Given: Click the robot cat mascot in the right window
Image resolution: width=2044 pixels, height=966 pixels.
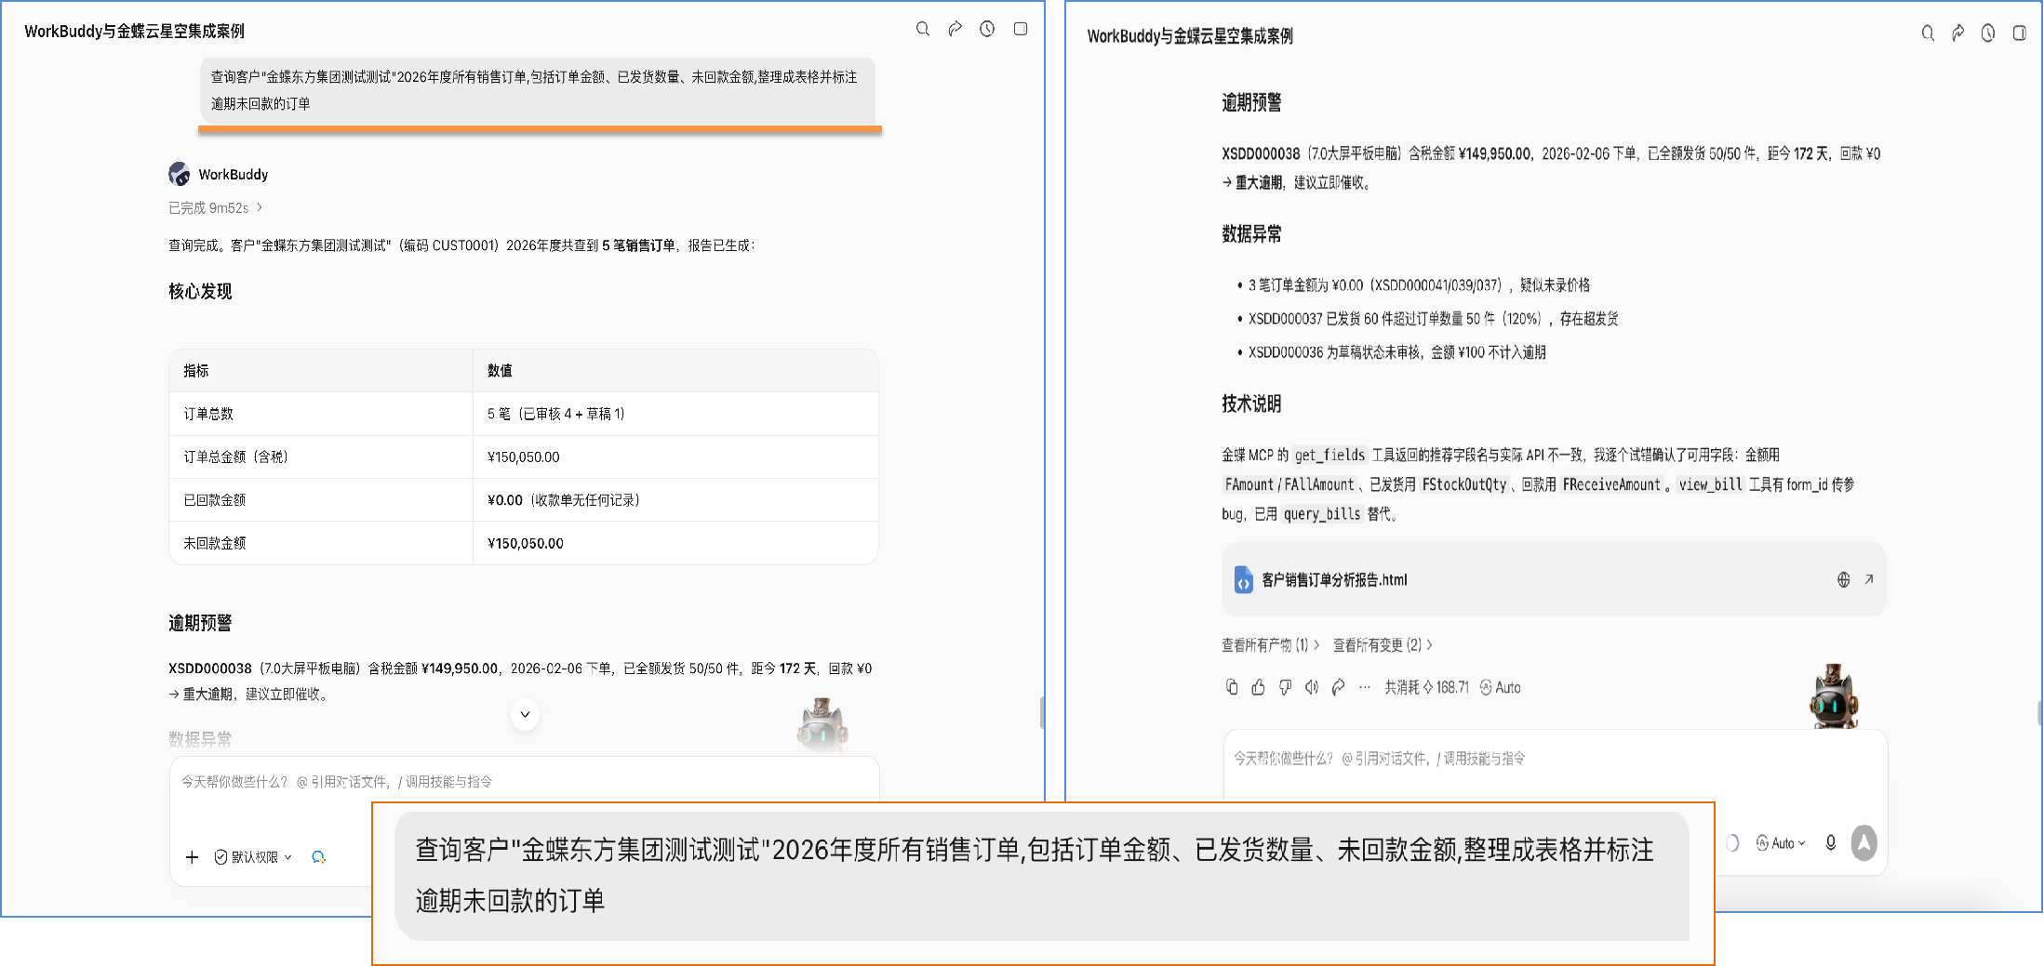Looking at the screenshot, I should (x=1832, y=696).
